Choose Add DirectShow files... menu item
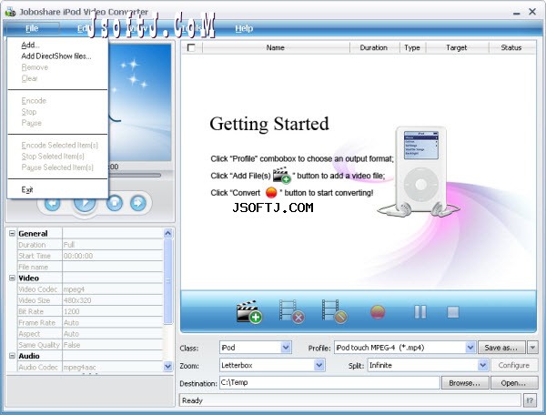Screen dimensions: 546x415 point(56,56)
